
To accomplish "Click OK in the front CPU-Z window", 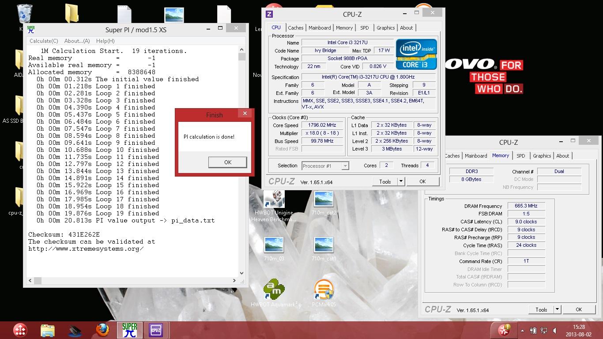I will [x=422, y=181].
